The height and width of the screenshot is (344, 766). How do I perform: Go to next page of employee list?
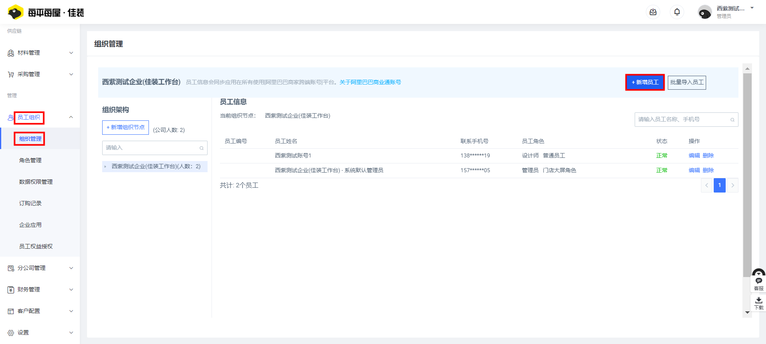click(732, 185)
